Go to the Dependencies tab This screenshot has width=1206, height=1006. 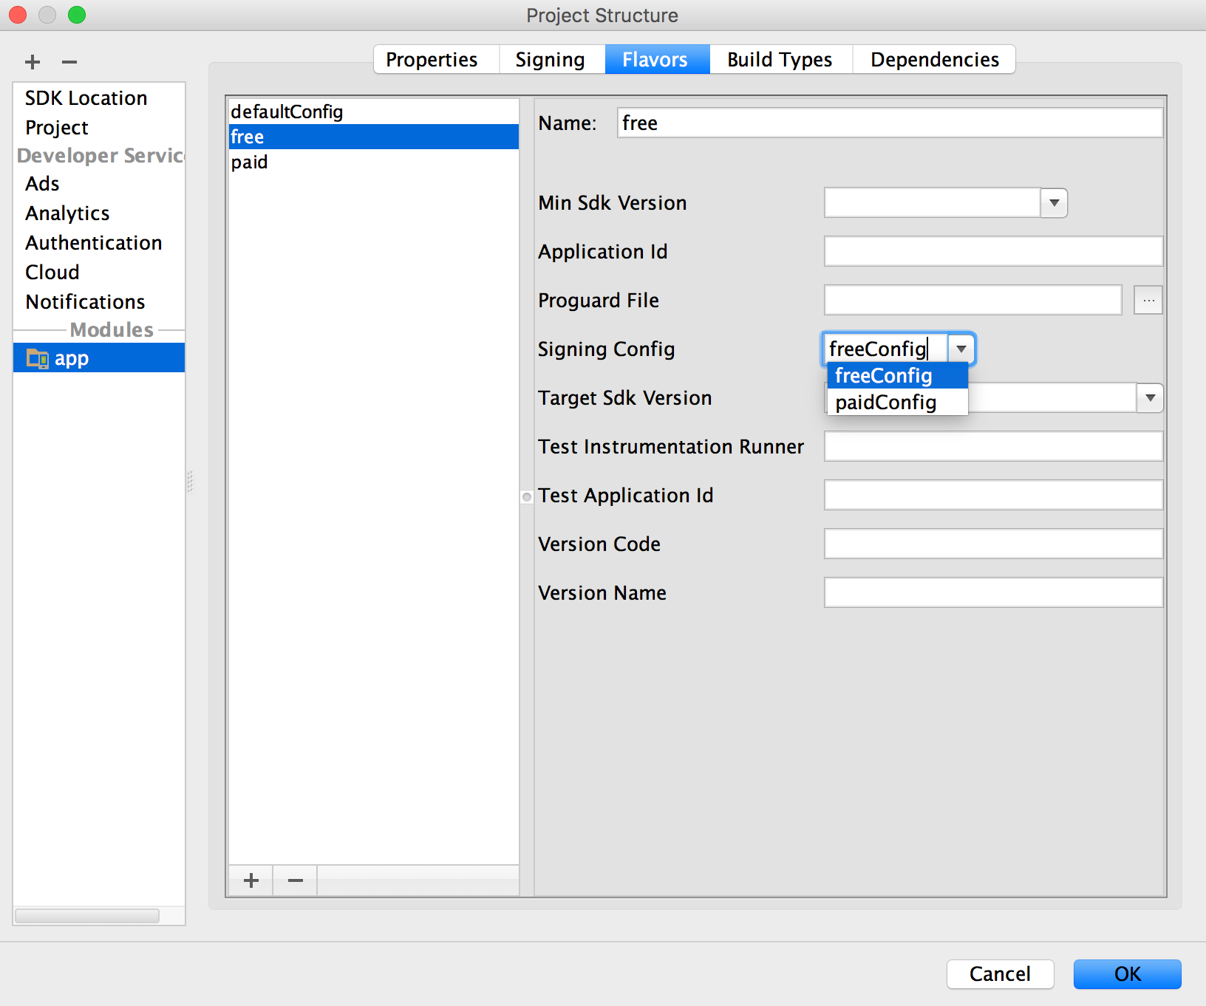(x=934, y=60)
